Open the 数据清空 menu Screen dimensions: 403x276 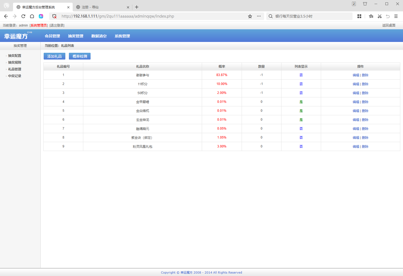99,36
